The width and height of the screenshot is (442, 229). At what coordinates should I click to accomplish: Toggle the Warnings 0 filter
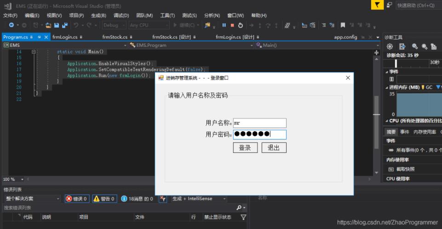pyautogui.click(x=104, y=199)
